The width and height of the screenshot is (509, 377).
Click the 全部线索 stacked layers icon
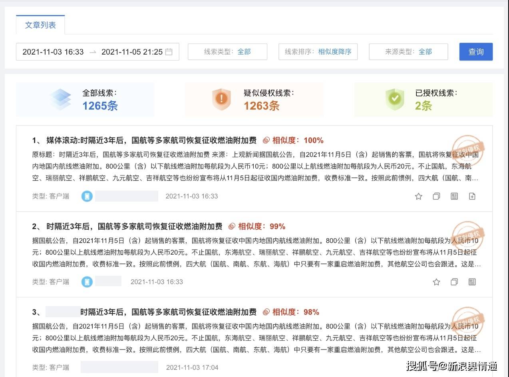[x=61, y=99]
